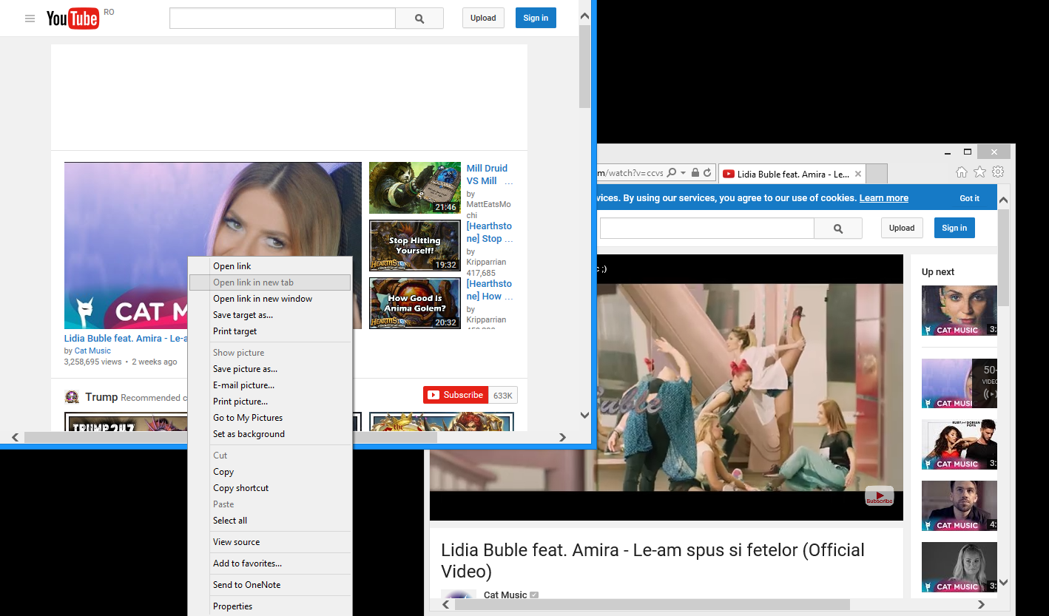Select 'Save target as...' menu entry
This screenshot has width=1049, height=616.
pyautogui.click(x=270, y=315)
